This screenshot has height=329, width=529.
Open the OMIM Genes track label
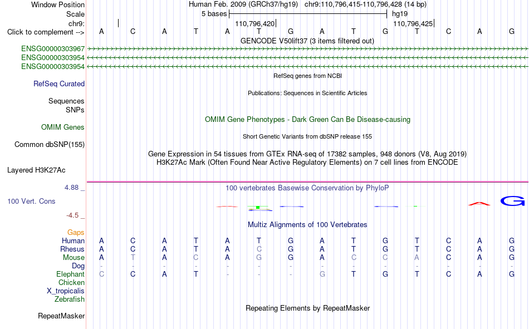pos(62,127)
